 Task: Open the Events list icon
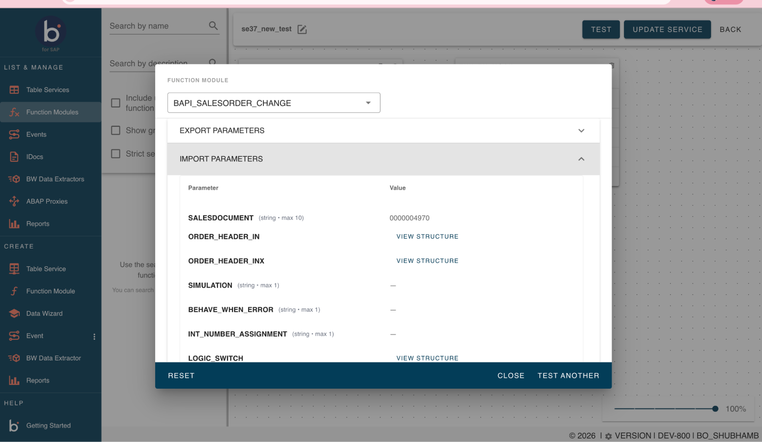[x=14, y=135]
